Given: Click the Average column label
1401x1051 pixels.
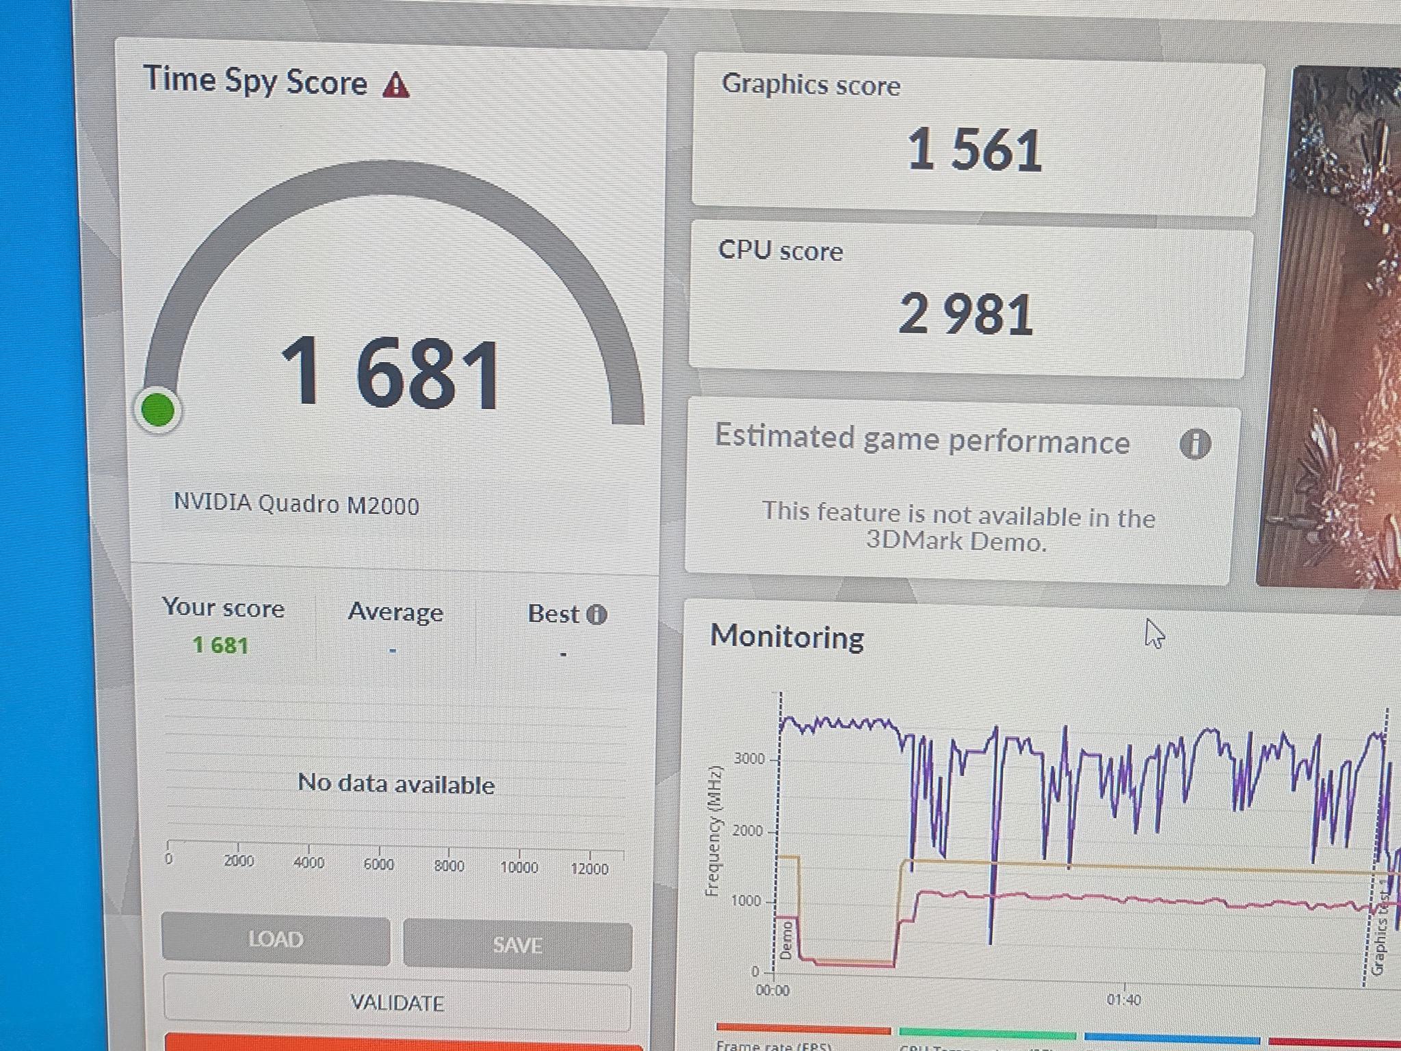Looking at the screenshot, I should click(395, 611).
